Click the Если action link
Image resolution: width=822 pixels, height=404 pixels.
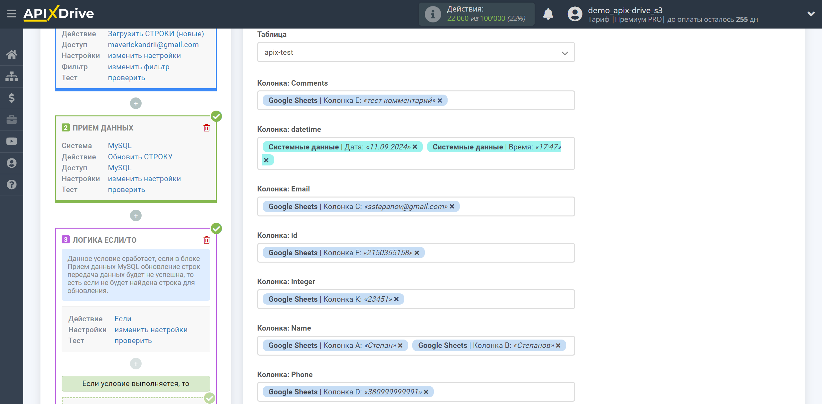pyautogui.click(x=123, y=319)
